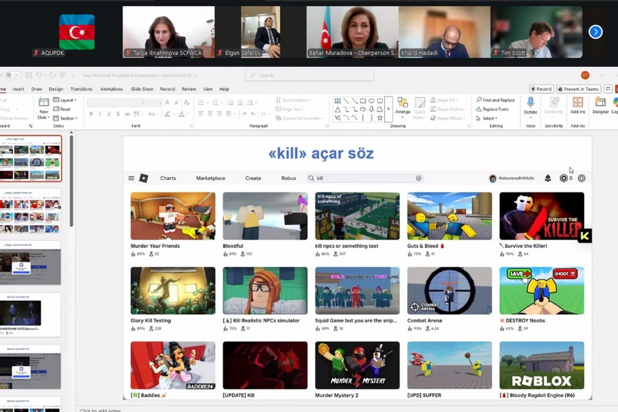Viewport: 618px width, 412px height.
Task: Open the Animations ribbon tab
Action: pyautogui.click(x=111, y=89)
